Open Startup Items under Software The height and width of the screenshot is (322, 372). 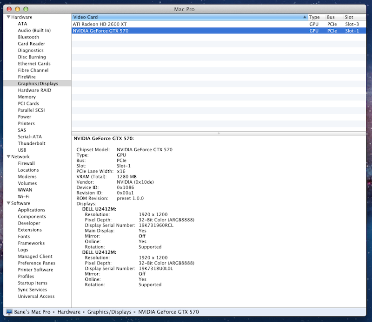click(33, 283)
